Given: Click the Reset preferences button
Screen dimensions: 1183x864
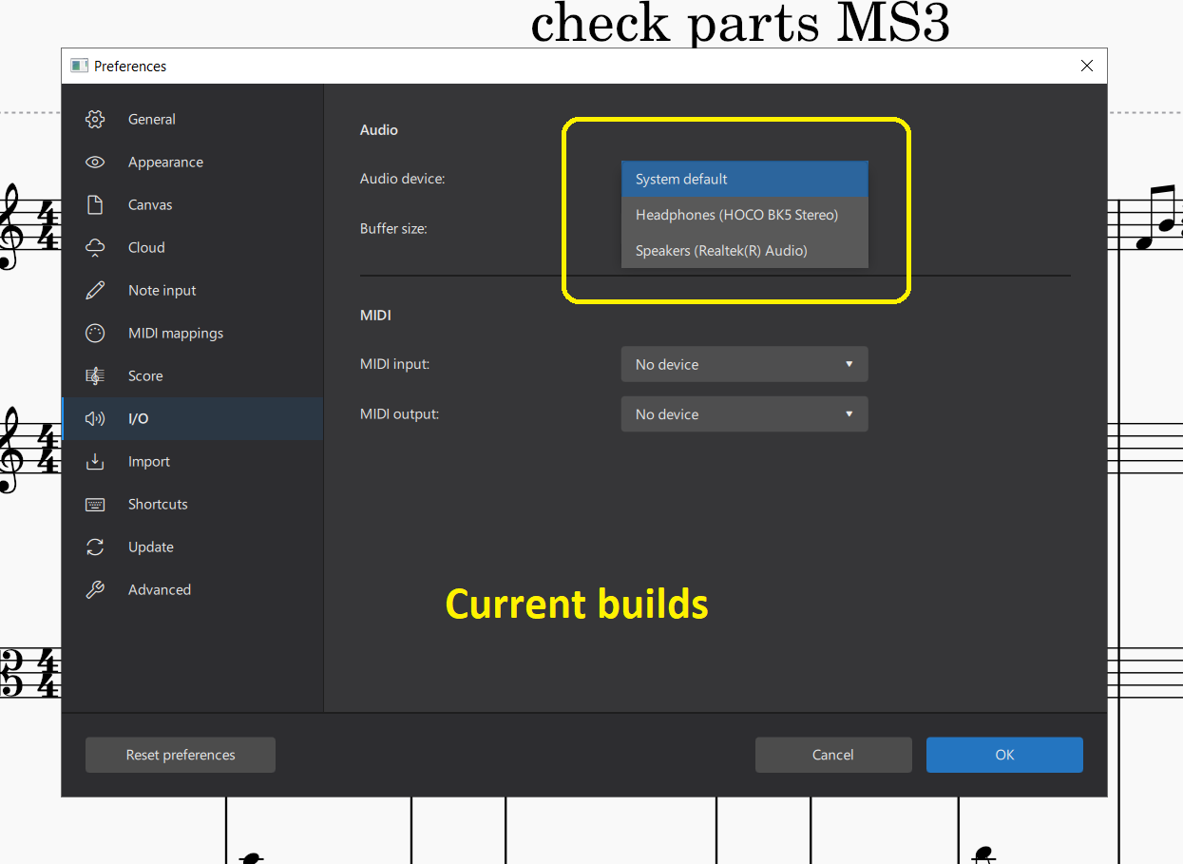Looking at the screenshot, I should coord(181,755).
